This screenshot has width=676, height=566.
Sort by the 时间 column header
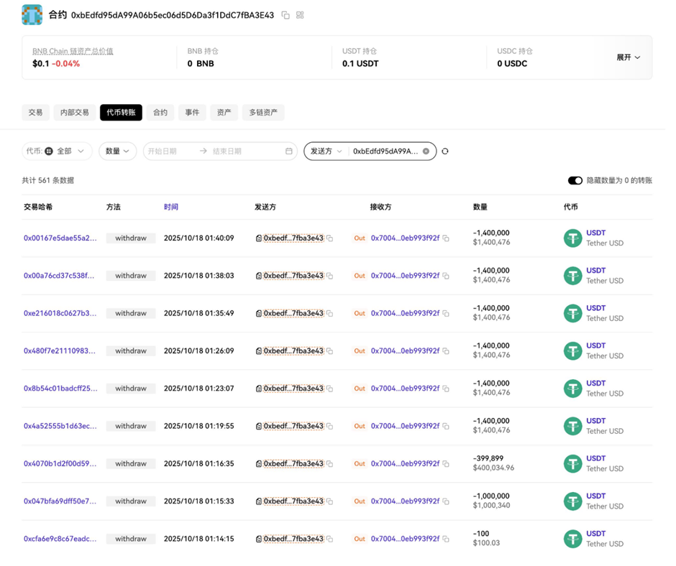pos(170,207)
